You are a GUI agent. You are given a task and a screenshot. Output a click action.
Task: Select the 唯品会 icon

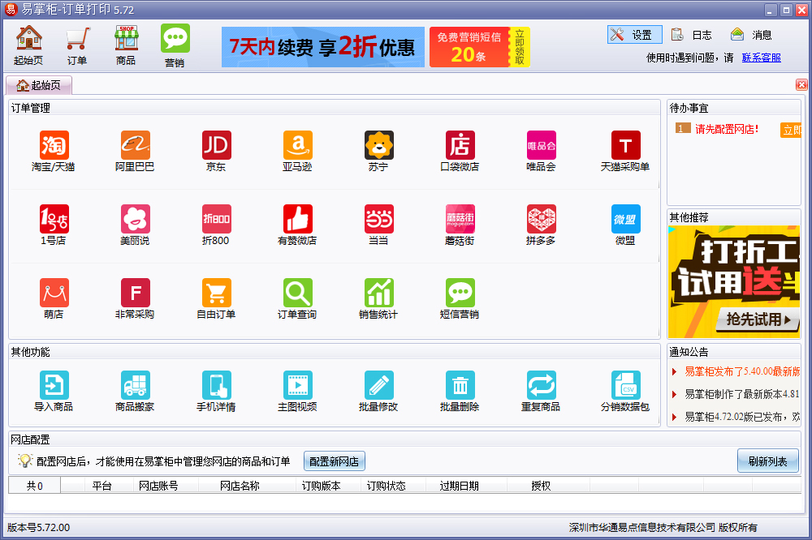pyautogui.click(x=541, y=151)
